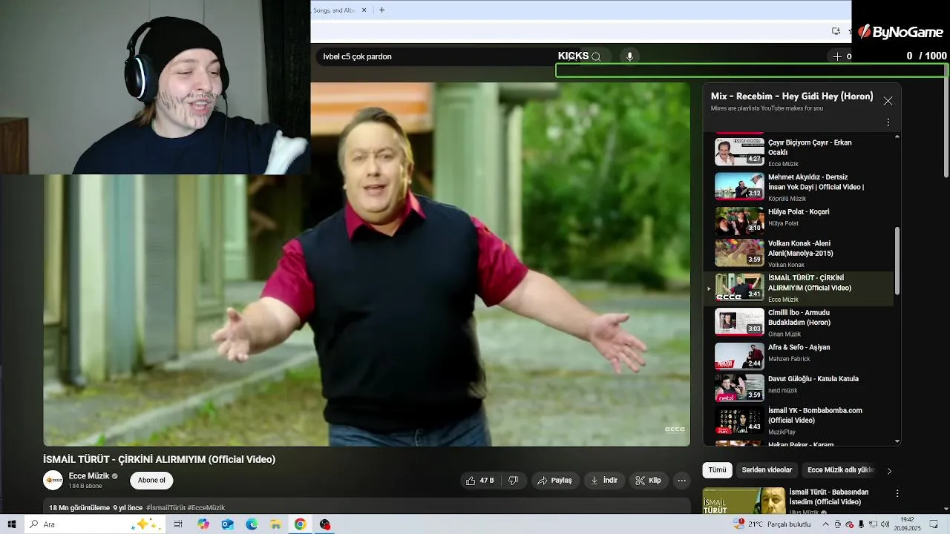
Task: Click the YouTube search magnifier icon
Action: click(596, 56)
